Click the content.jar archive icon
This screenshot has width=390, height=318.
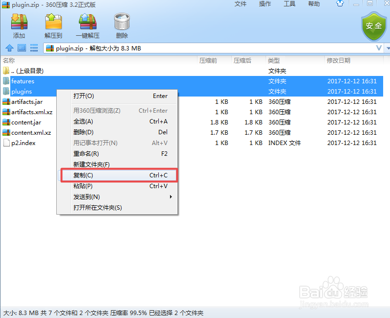[x=6, y=122]
